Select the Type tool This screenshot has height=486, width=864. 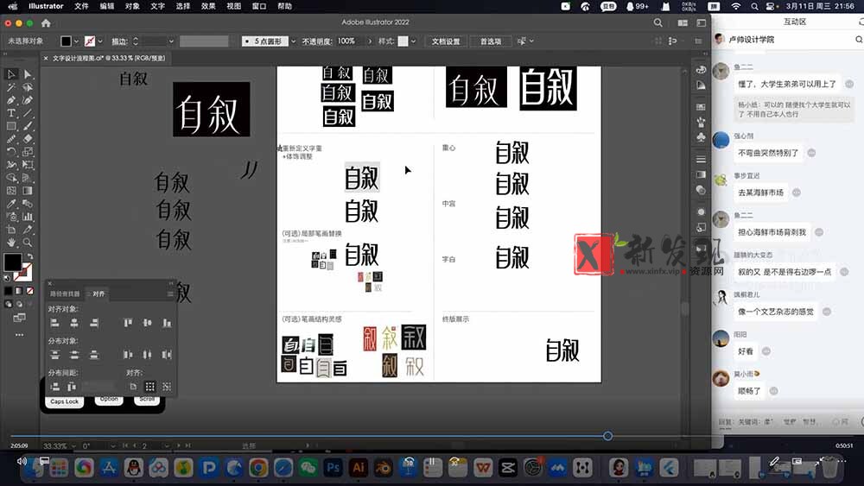pyautogui.click(x=11, y=113)
